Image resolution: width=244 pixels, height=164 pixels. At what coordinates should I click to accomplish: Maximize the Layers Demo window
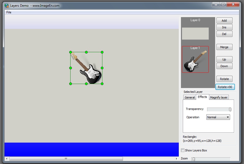click(x=223, y=5)
